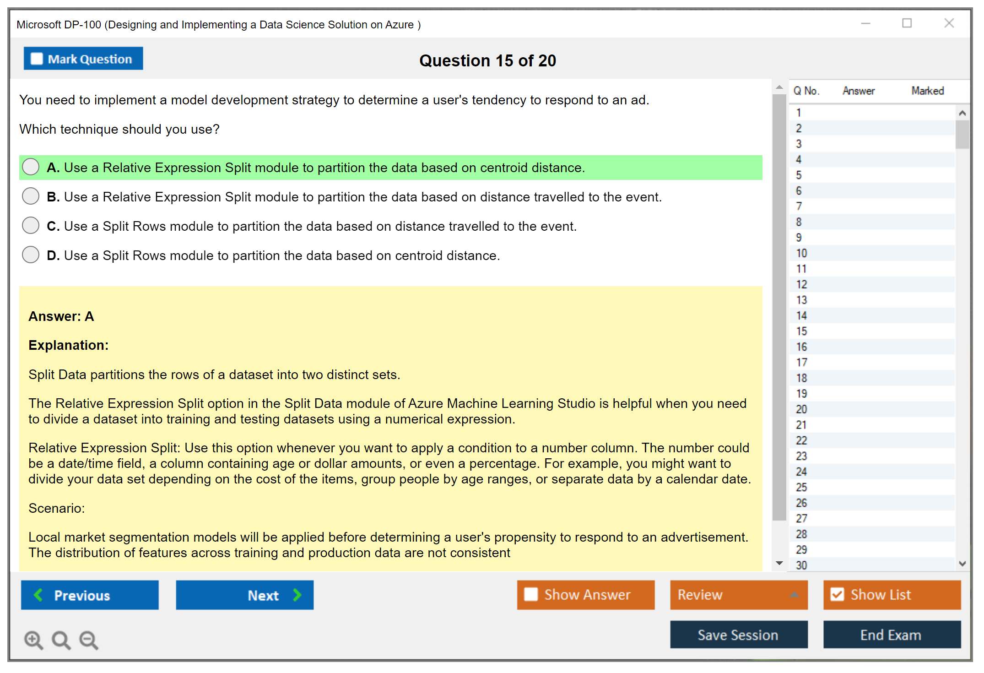
Task: Click the Save Session button
Action: click(738, 635)
